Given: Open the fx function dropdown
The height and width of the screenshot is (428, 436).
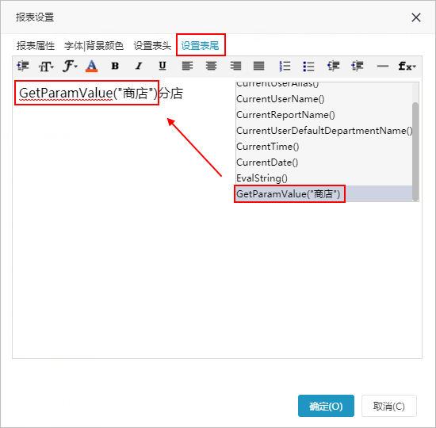Looking at the screenshot, I should click(407, 67).
